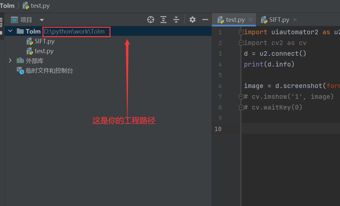Toggle the fold end marker on line 8
Image resolution: width=340 pixels, height=206 pixels.
[x=241, y=107]
